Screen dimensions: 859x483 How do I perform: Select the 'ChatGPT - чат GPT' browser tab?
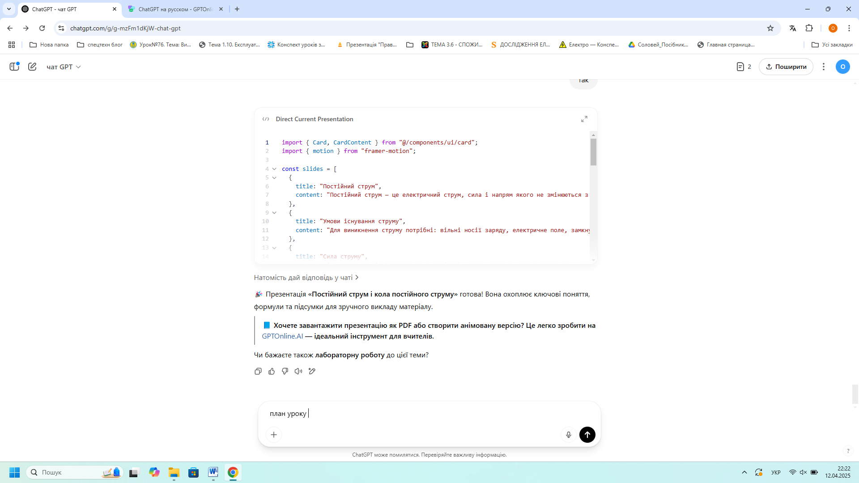click(x=70, y=9)
